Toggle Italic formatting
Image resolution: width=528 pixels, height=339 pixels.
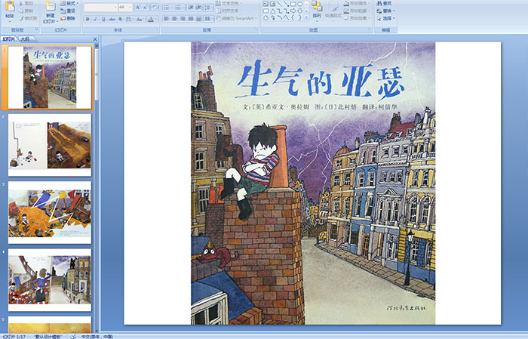95,19
